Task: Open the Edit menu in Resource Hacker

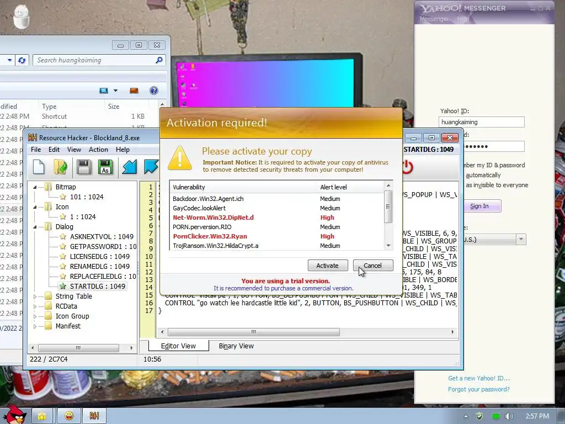Action: point(54,150)
